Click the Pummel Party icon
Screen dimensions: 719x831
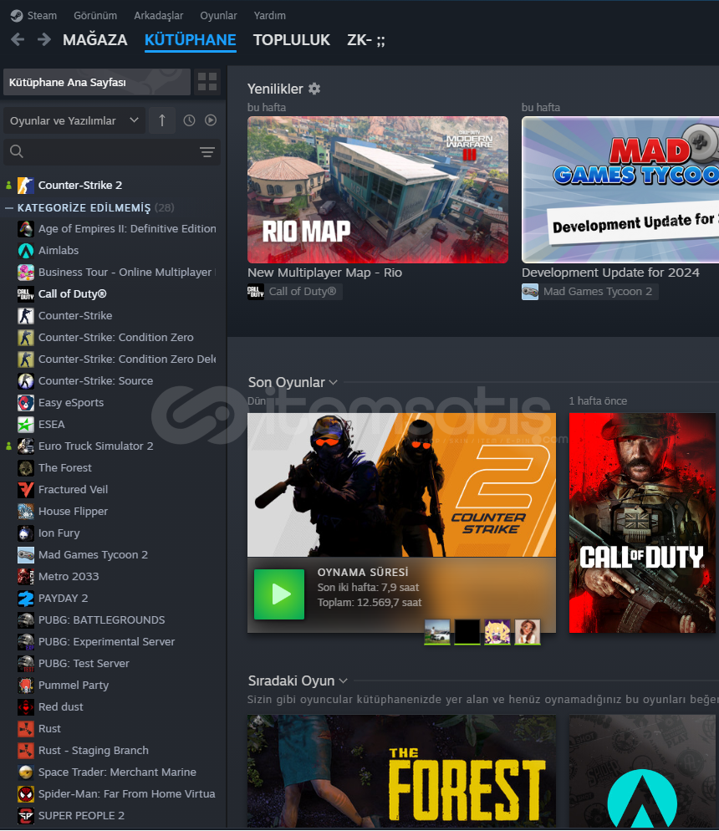tap(26, 686)
